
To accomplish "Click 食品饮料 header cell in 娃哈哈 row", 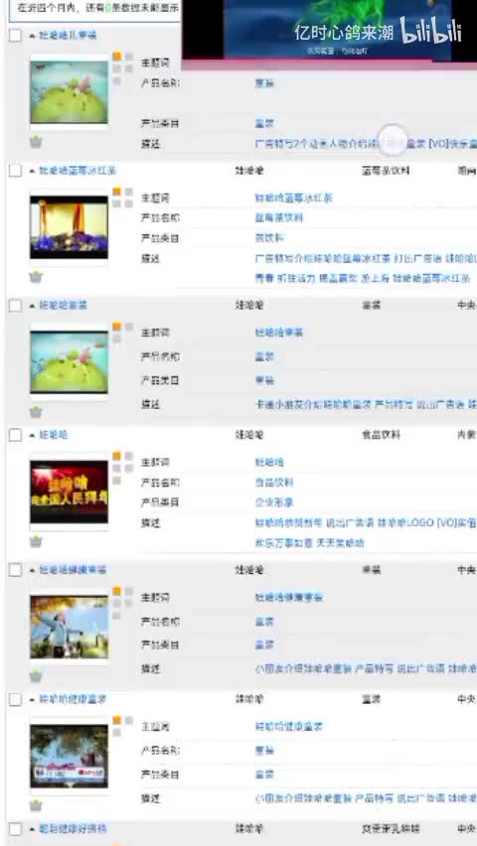I will click(x=381, y=435).
